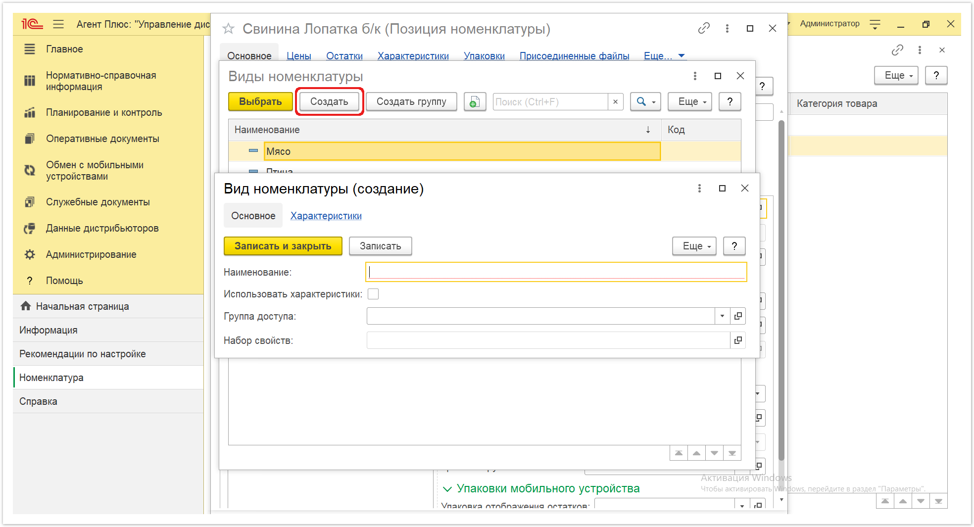Screen dimensions: 974x527
Task: Open Еще menu in Вид номенклатуры creation form
Action: click(694, 246)
